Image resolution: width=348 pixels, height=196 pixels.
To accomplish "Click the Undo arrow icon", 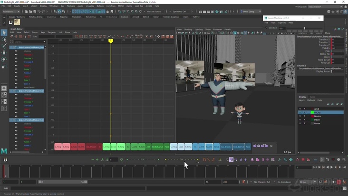I will (x=39, y=11).
